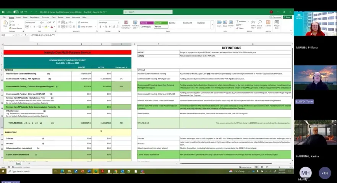Viewport: 337px width, 183px height.
Task: Click the Accounting dollar format icon
Action: (100, 27)
